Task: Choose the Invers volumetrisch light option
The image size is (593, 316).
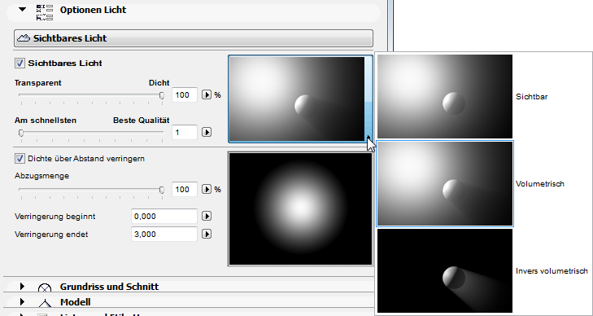Action: [445, 270]
